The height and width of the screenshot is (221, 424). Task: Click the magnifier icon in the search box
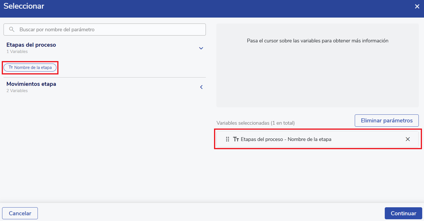coord(12,30)
